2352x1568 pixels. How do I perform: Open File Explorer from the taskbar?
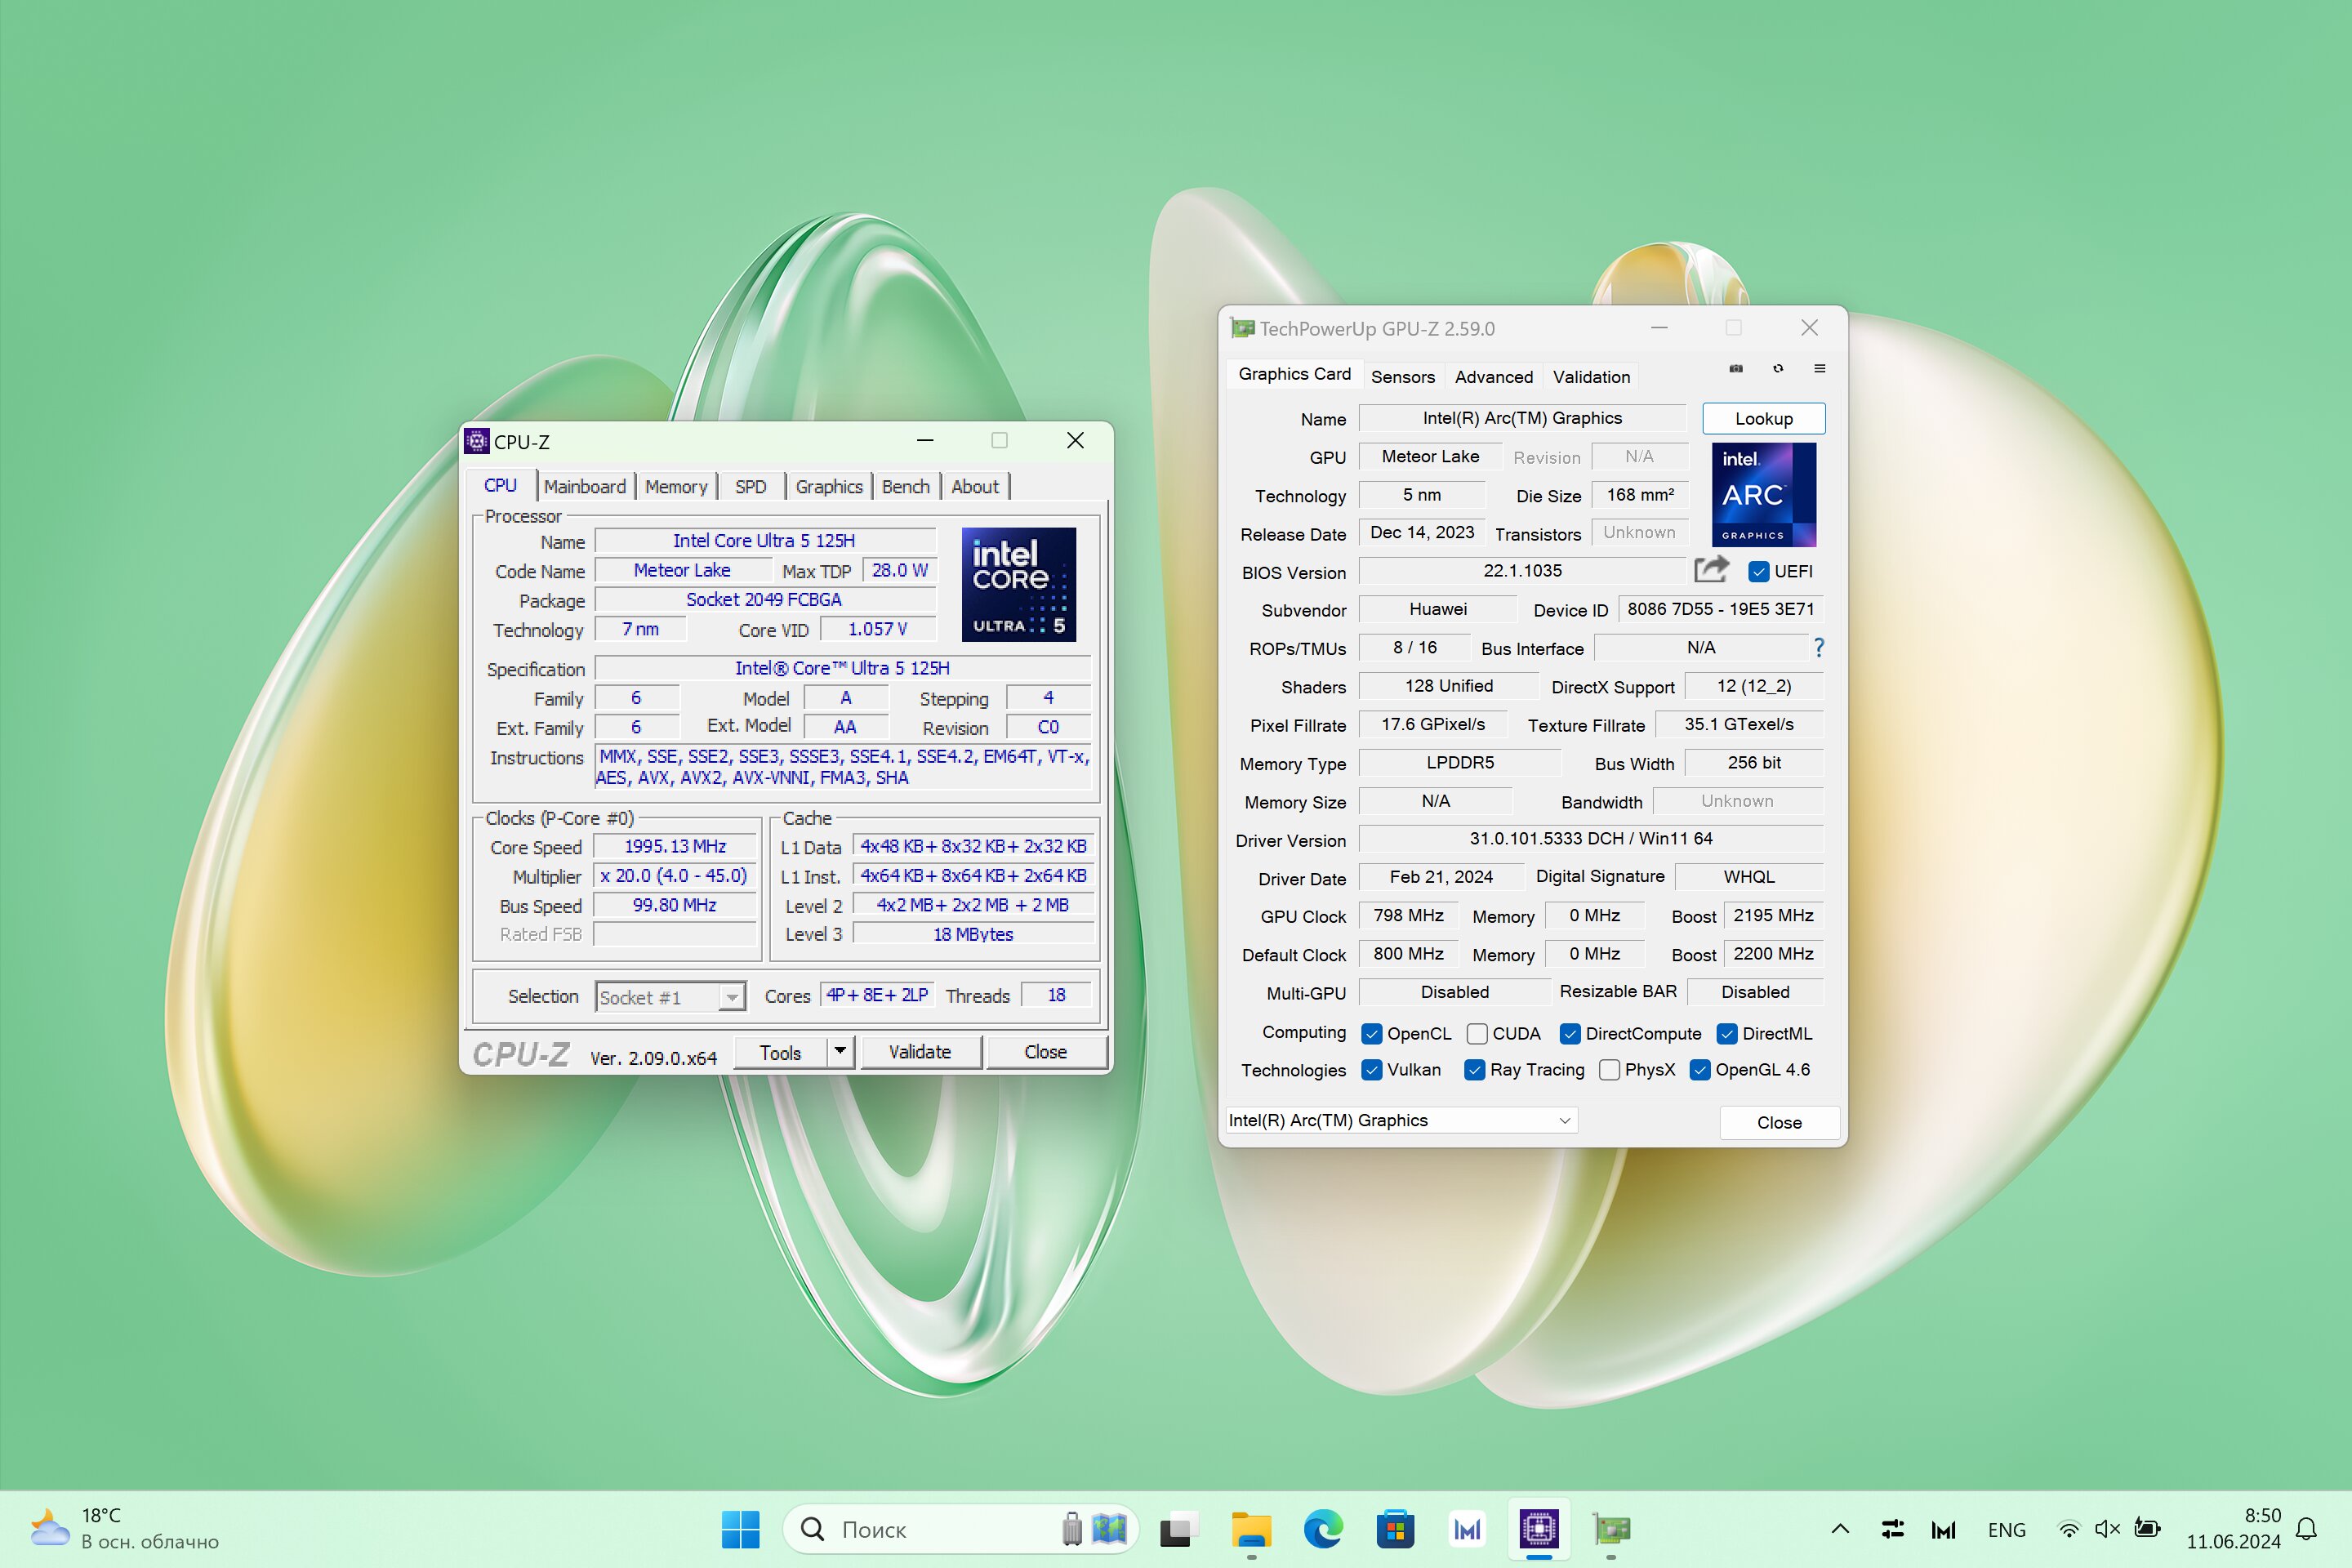click(1251, 1529)
